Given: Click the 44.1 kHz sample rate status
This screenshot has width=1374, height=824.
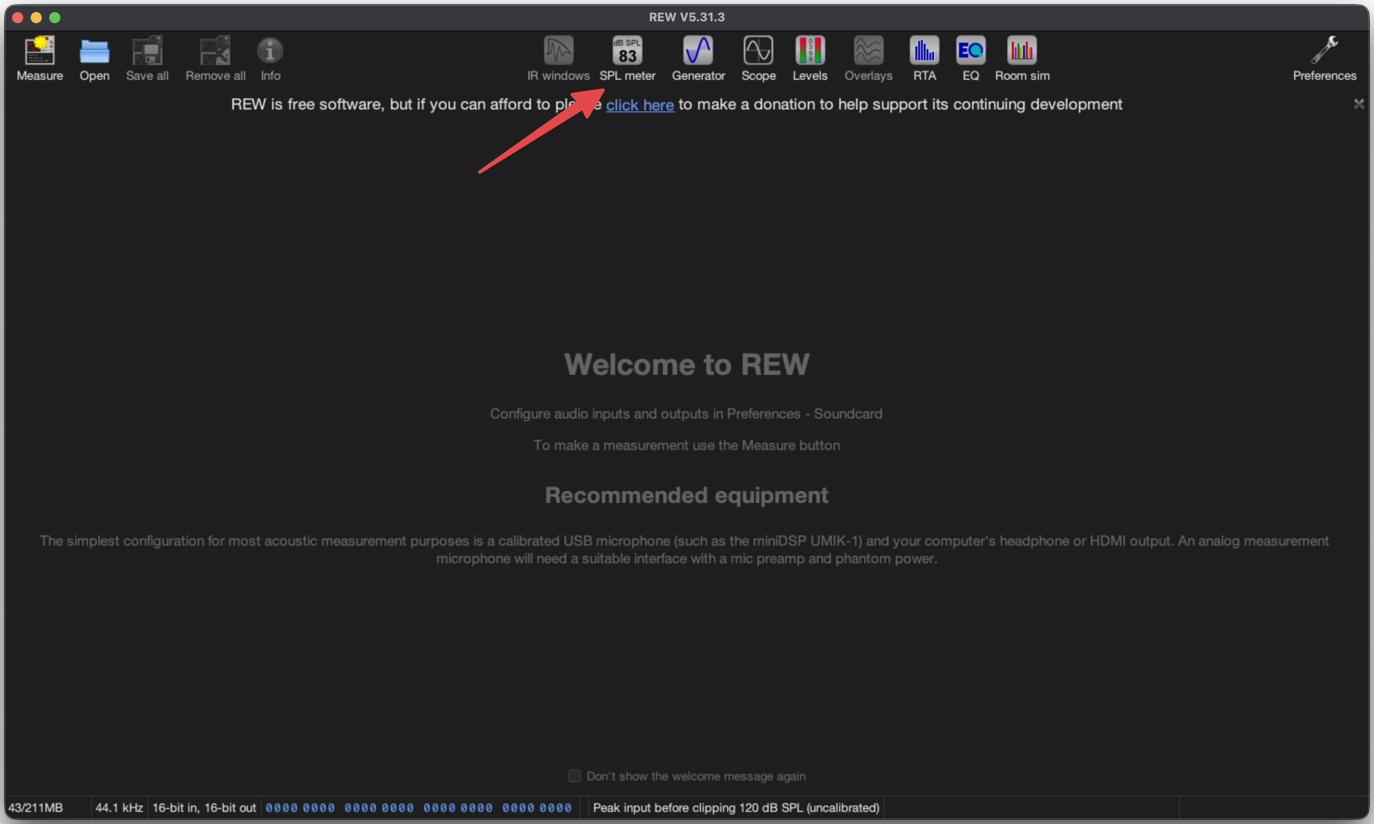Looking at the screenshot, I should pyautogui.click(x=119, y=807).
